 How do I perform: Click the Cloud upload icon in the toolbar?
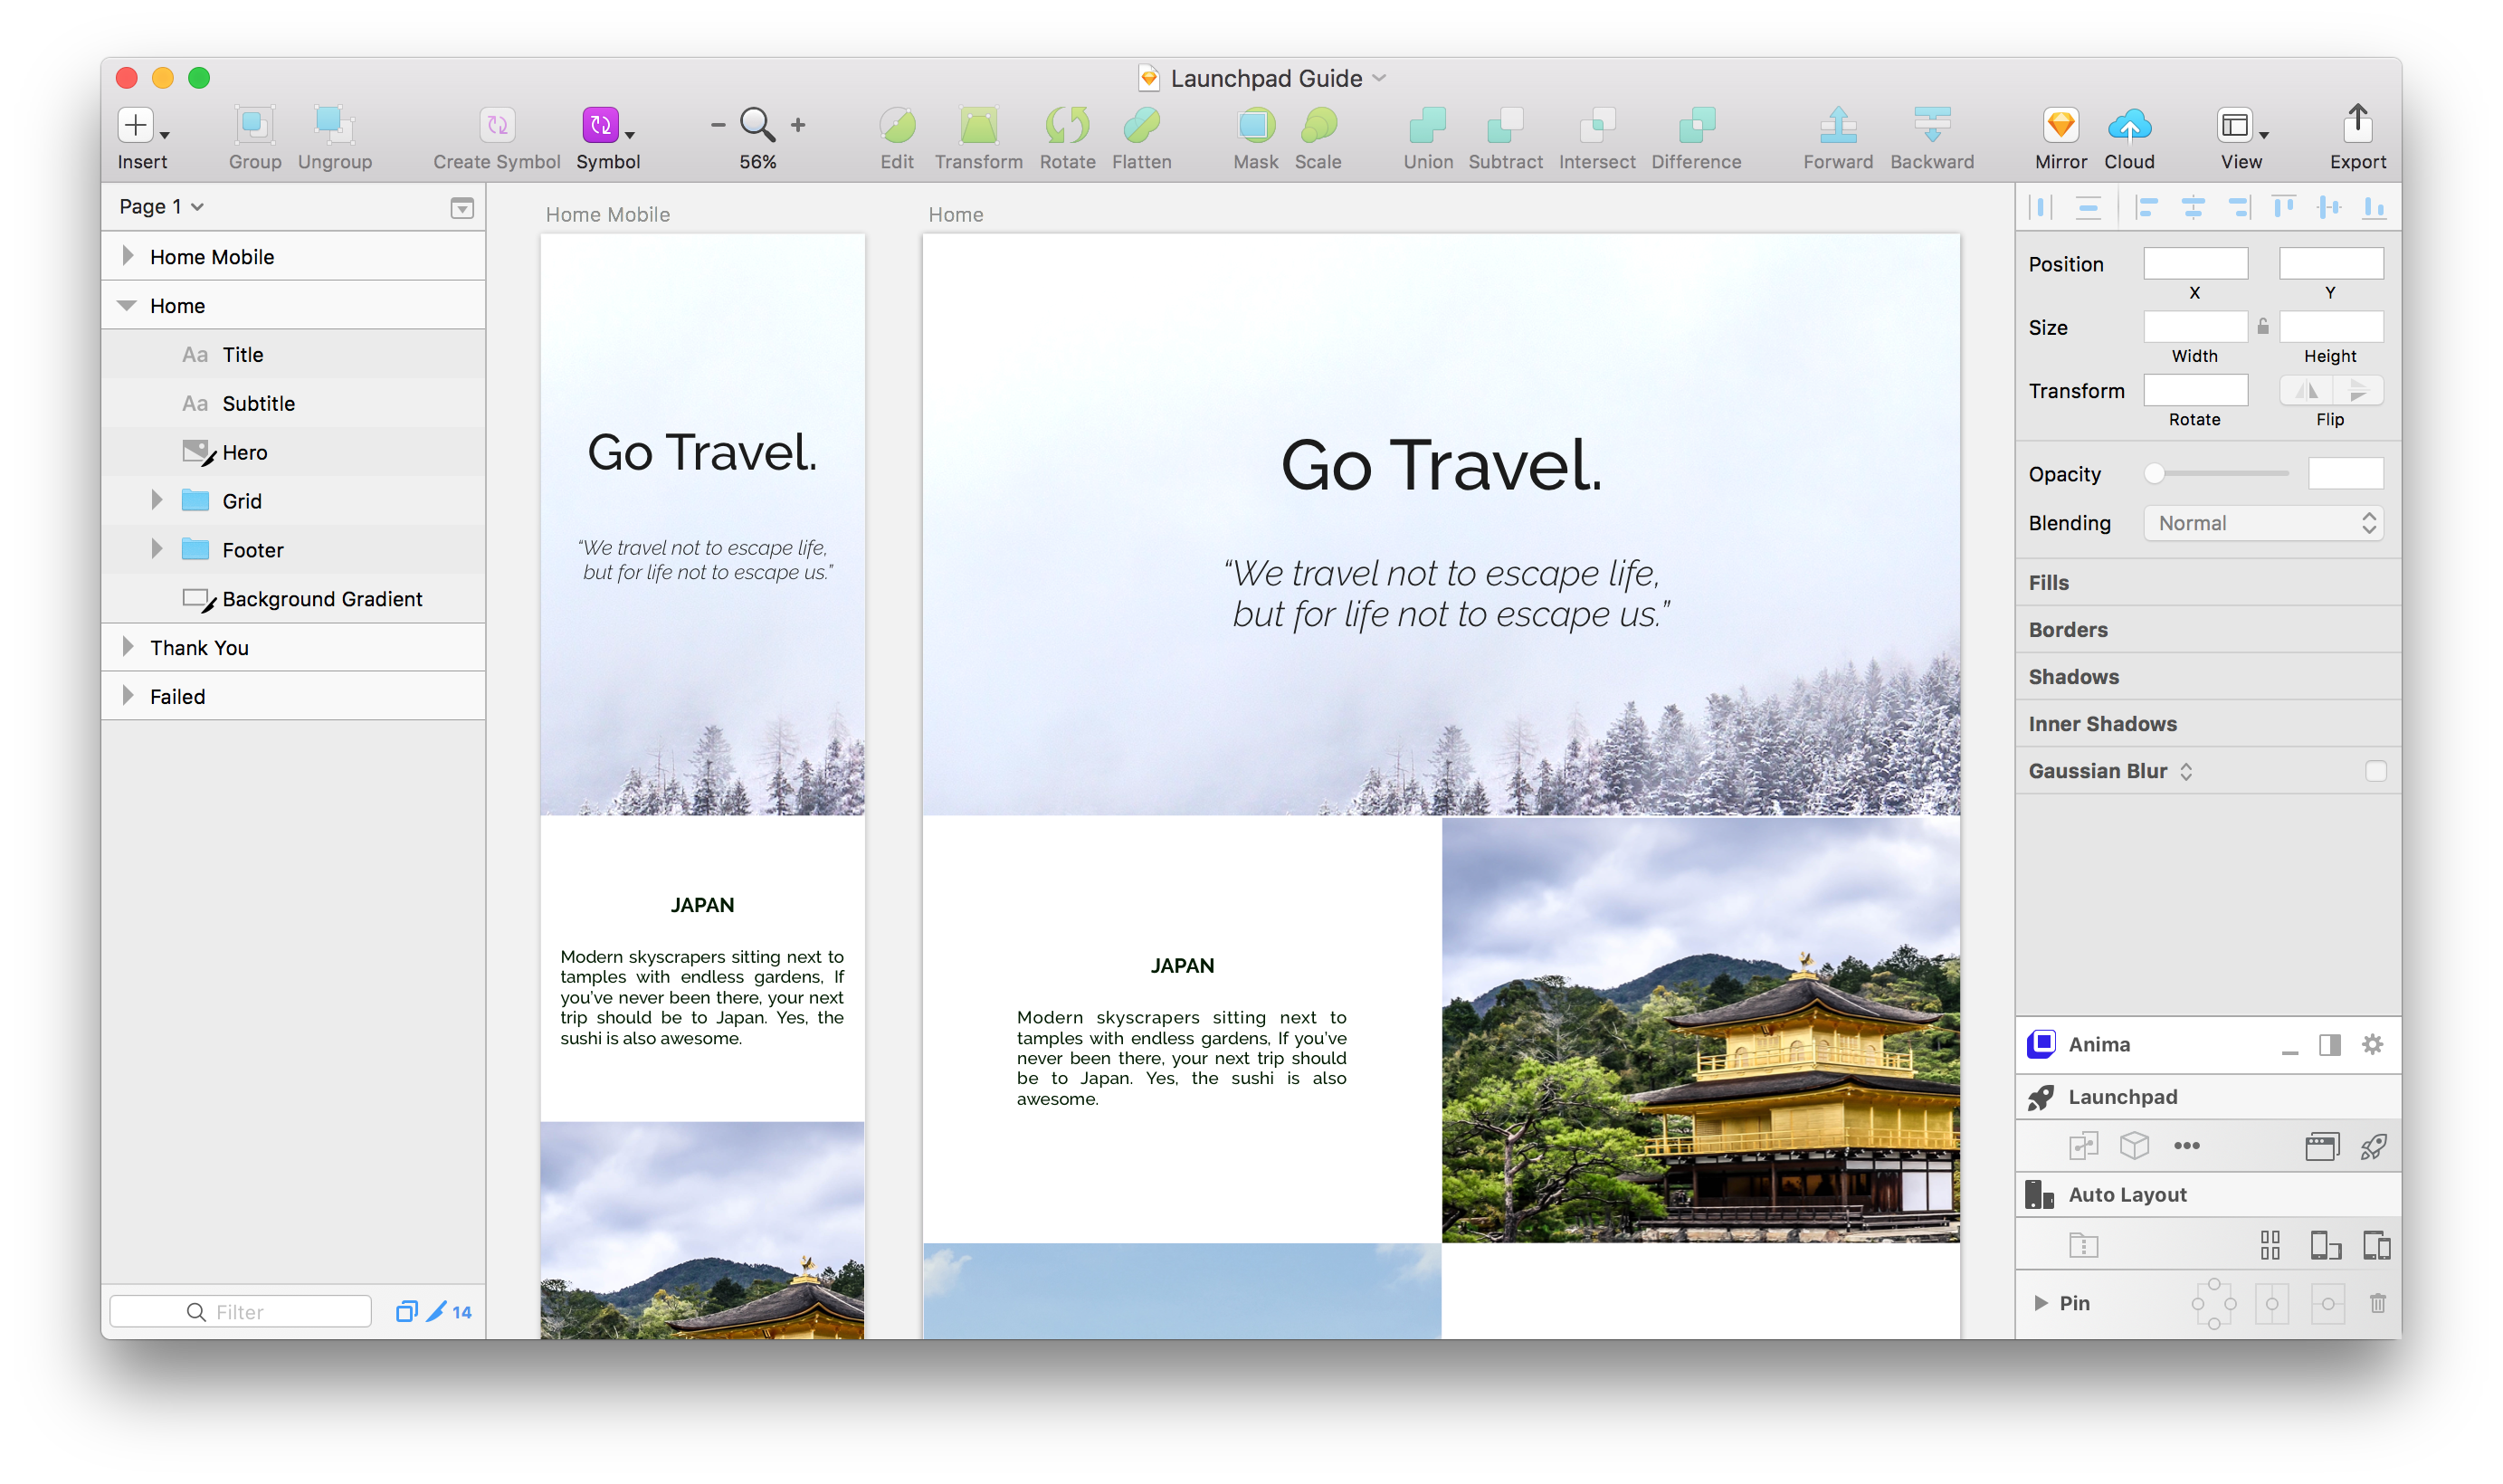tap(2131, 126)
